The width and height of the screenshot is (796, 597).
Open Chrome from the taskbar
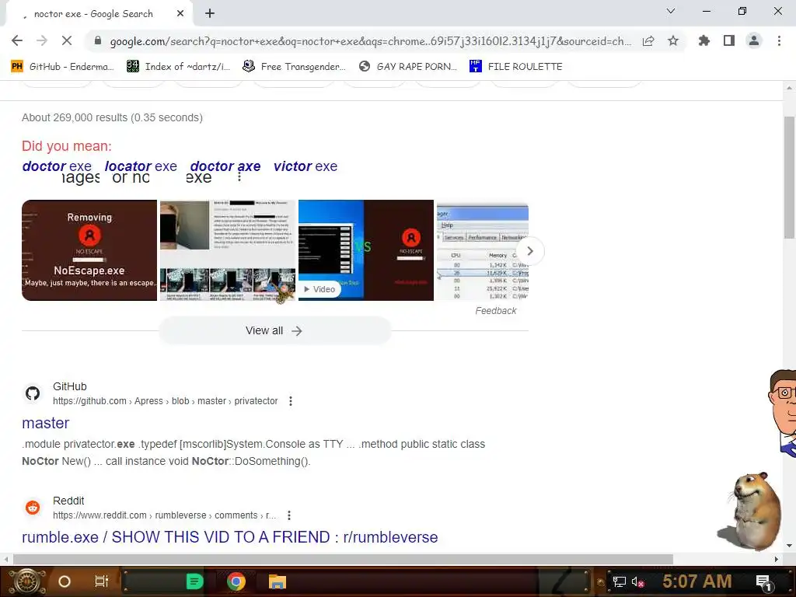point(236,581)
